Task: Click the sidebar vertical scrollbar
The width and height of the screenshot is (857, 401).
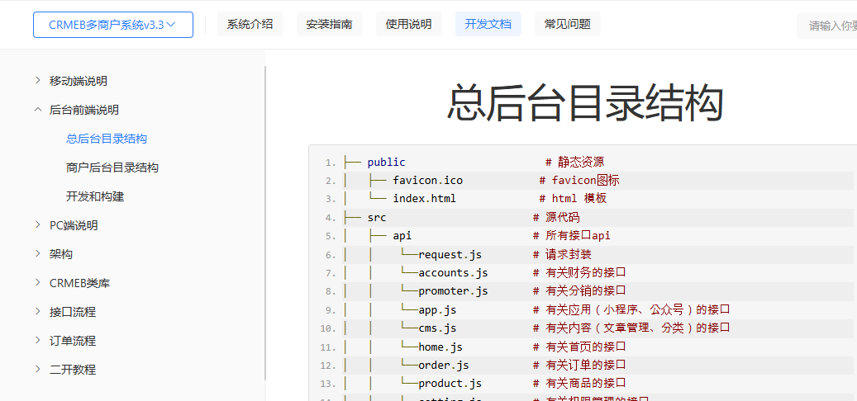Action: (264, 223)
